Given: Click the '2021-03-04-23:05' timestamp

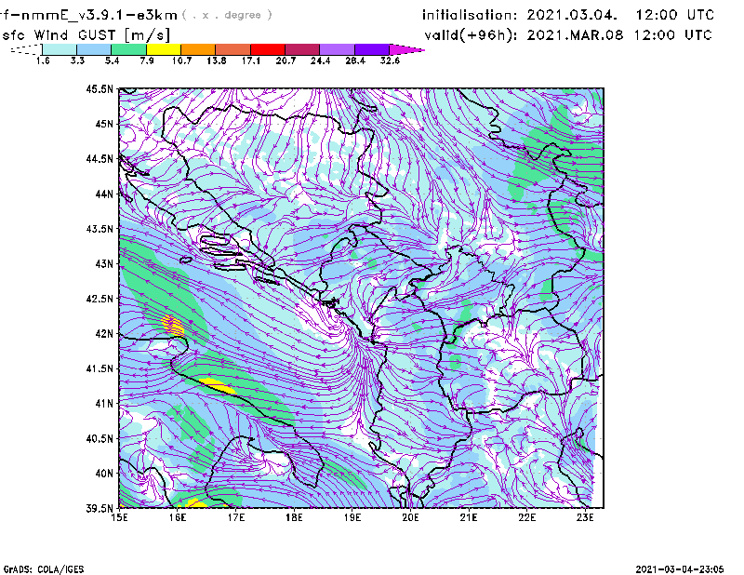Looking at the screenshot, I should pos(680,569).
